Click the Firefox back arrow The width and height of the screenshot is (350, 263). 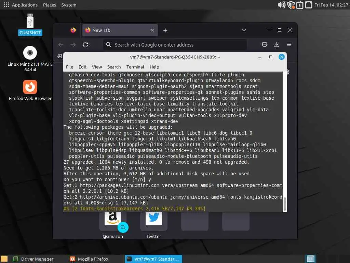tap(61, 45)
